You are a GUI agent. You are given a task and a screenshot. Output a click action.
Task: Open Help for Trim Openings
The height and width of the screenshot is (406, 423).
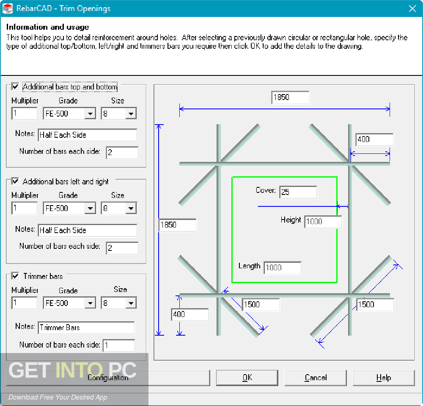[x=384, y=378]
